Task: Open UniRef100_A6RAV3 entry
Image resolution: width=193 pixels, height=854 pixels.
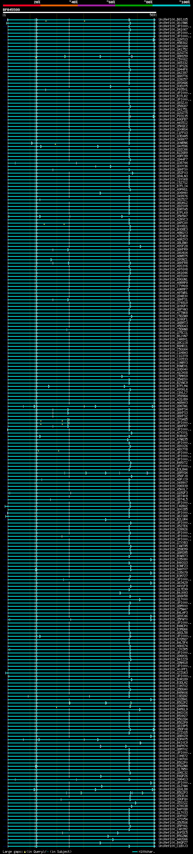Action: [173, 403]
